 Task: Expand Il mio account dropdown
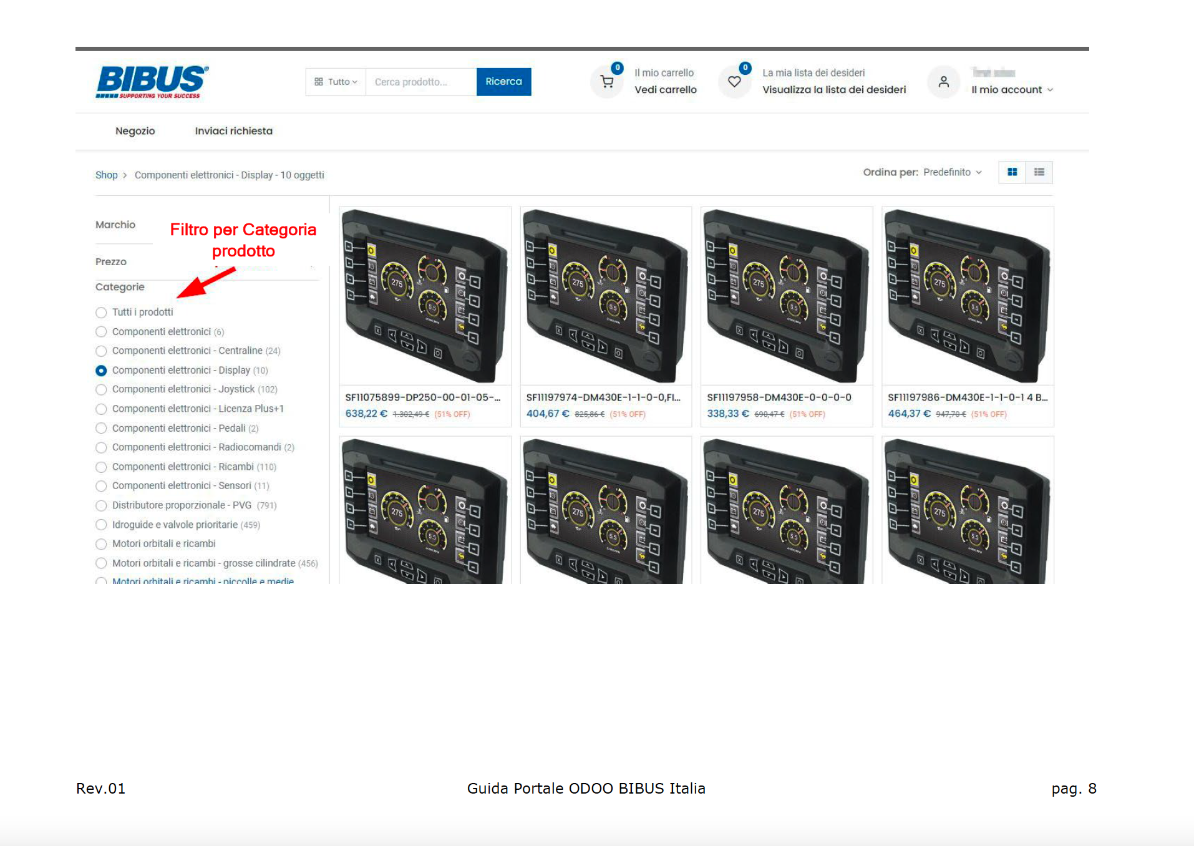pos(1012,90)
